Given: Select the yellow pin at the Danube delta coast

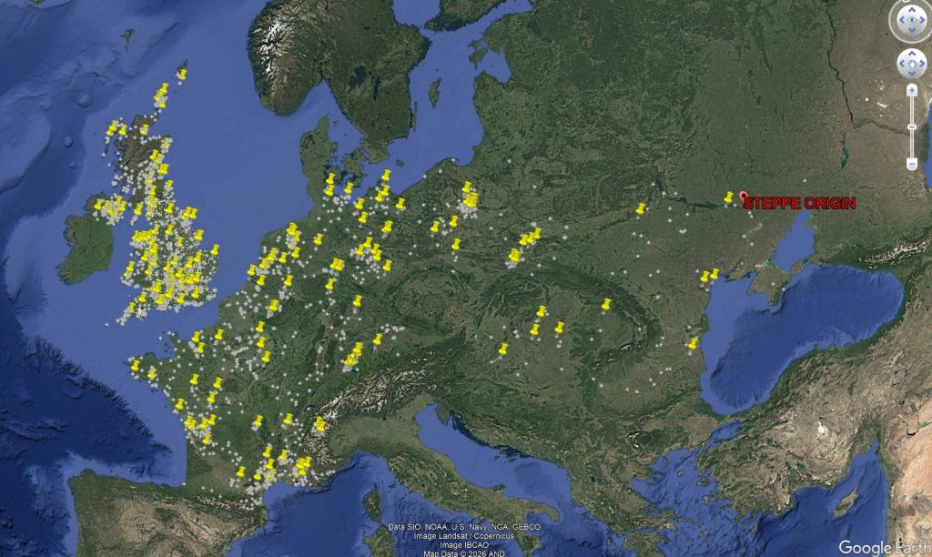Looking at the screenshot, I should (x=693, y=344).
